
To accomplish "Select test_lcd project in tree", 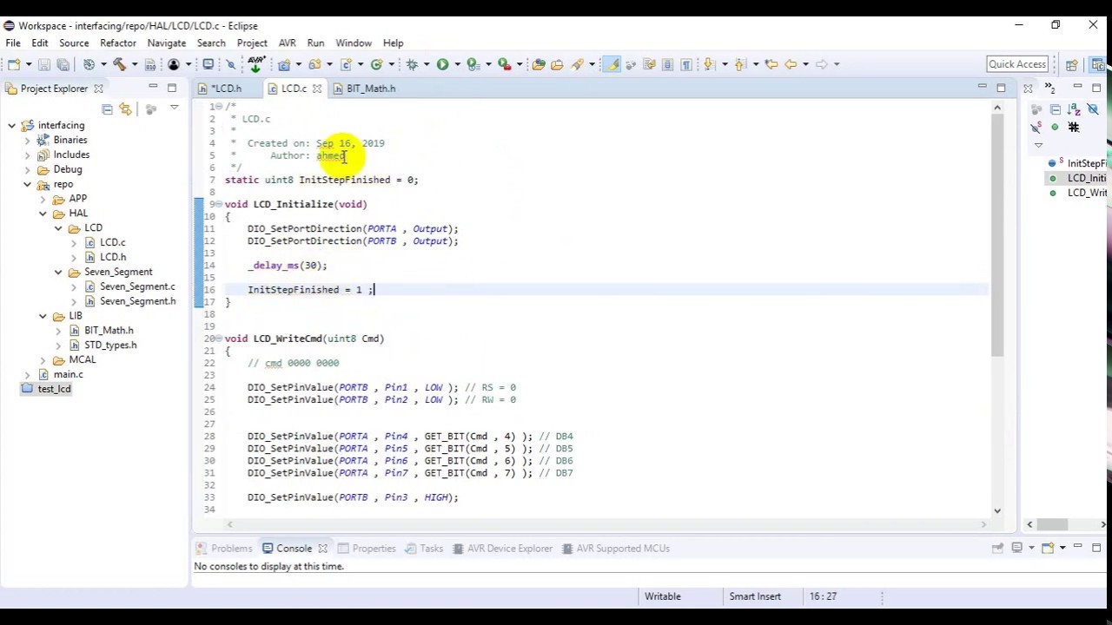I will [x=54, y=389].
